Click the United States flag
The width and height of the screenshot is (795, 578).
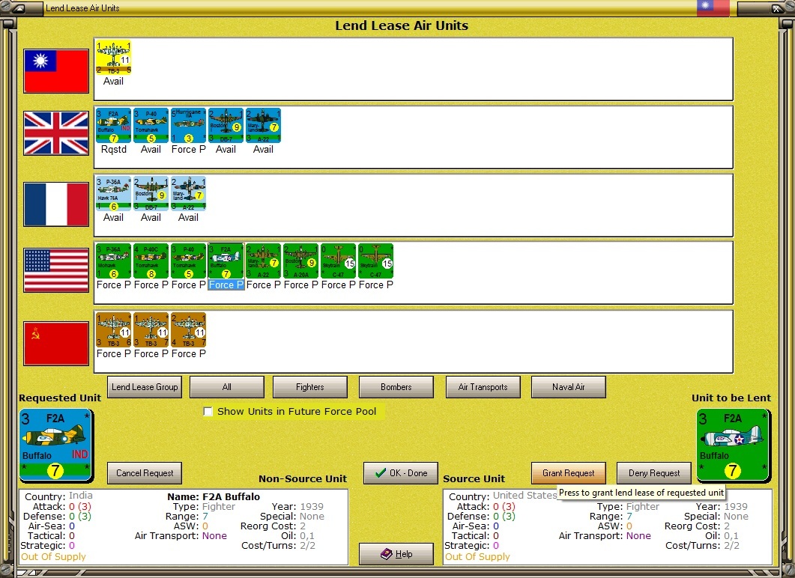[x=56, y=270]
